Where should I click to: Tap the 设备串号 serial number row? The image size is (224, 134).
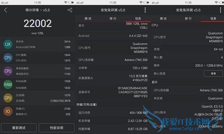pyautogui.click(x=113, y=92)
